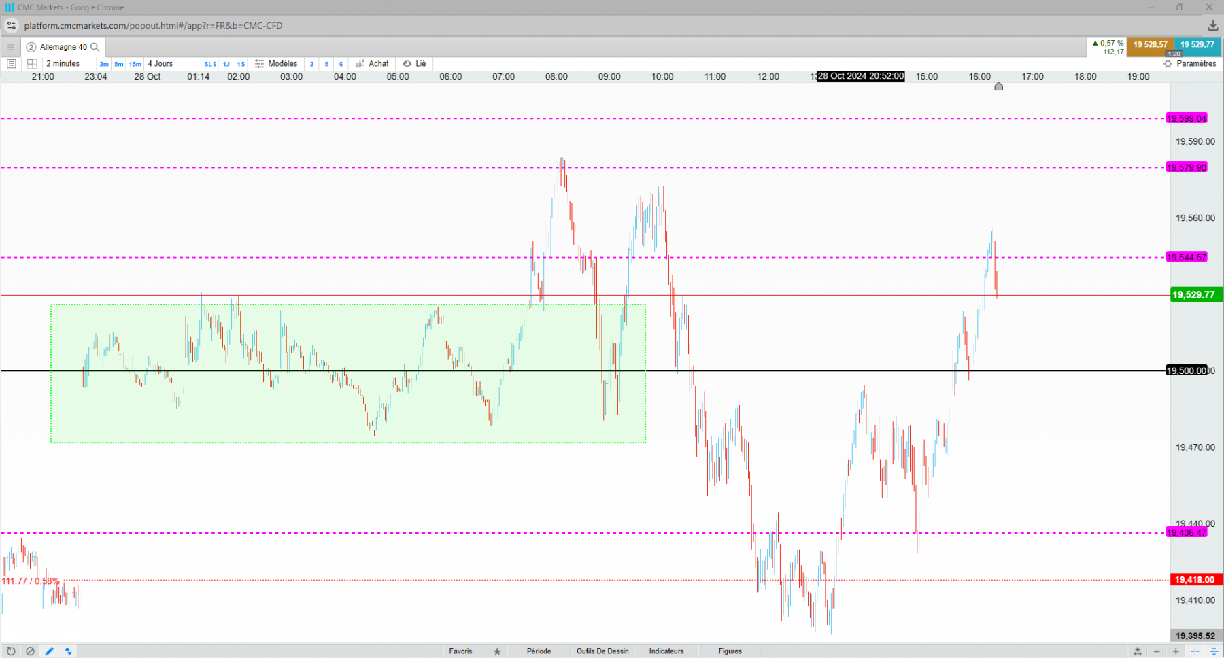Click the green current price label 19,529.77

tap(1196, 294)
